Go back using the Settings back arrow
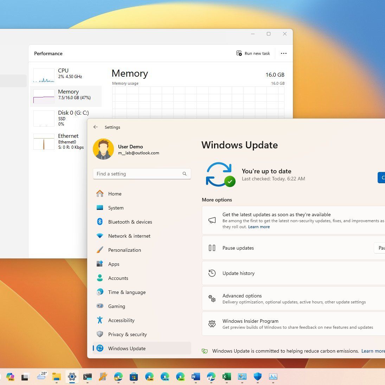Viewport: 385px width, 385px height. [x=96, y=127]
